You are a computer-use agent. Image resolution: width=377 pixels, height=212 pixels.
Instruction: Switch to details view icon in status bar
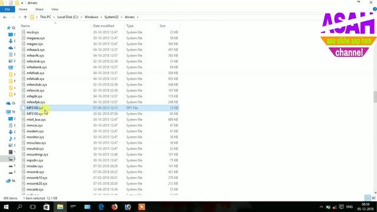(368, 198)
